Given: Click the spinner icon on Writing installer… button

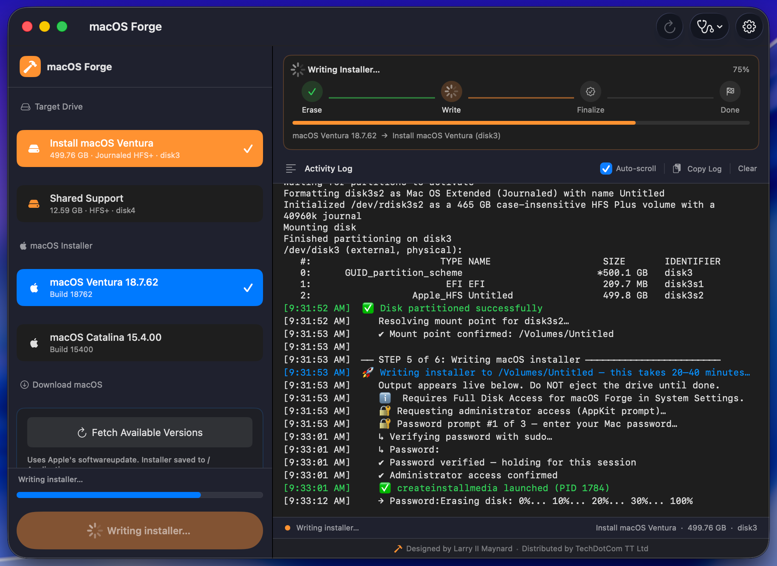Looking at the screenshot, I should coord(95,530).
